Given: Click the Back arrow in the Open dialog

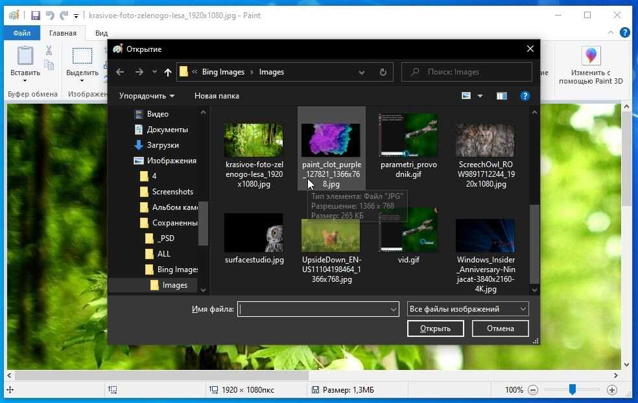Looking at the screenshot, I should click(119, 72).
